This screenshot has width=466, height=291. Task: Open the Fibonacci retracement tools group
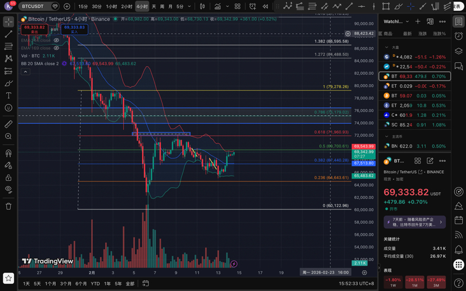point(8,46)
